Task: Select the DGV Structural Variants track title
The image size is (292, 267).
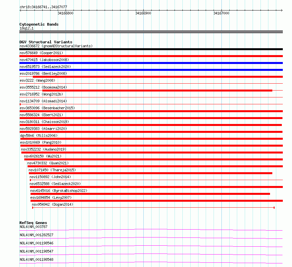Action: [x=46, y=42]
